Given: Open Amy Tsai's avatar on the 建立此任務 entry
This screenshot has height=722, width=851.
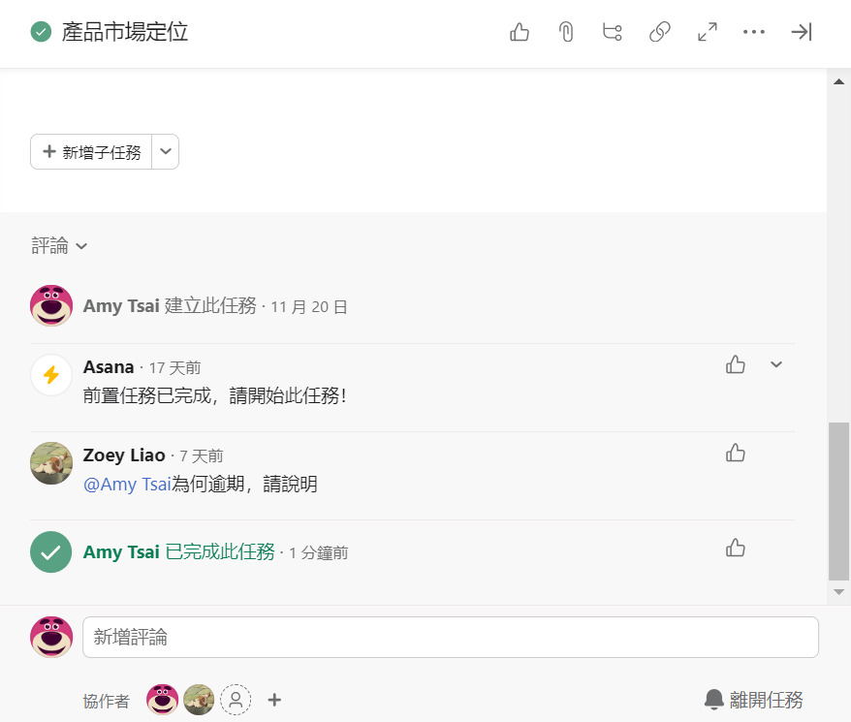Looking at the screenshot, I should [x=51, y=305].
